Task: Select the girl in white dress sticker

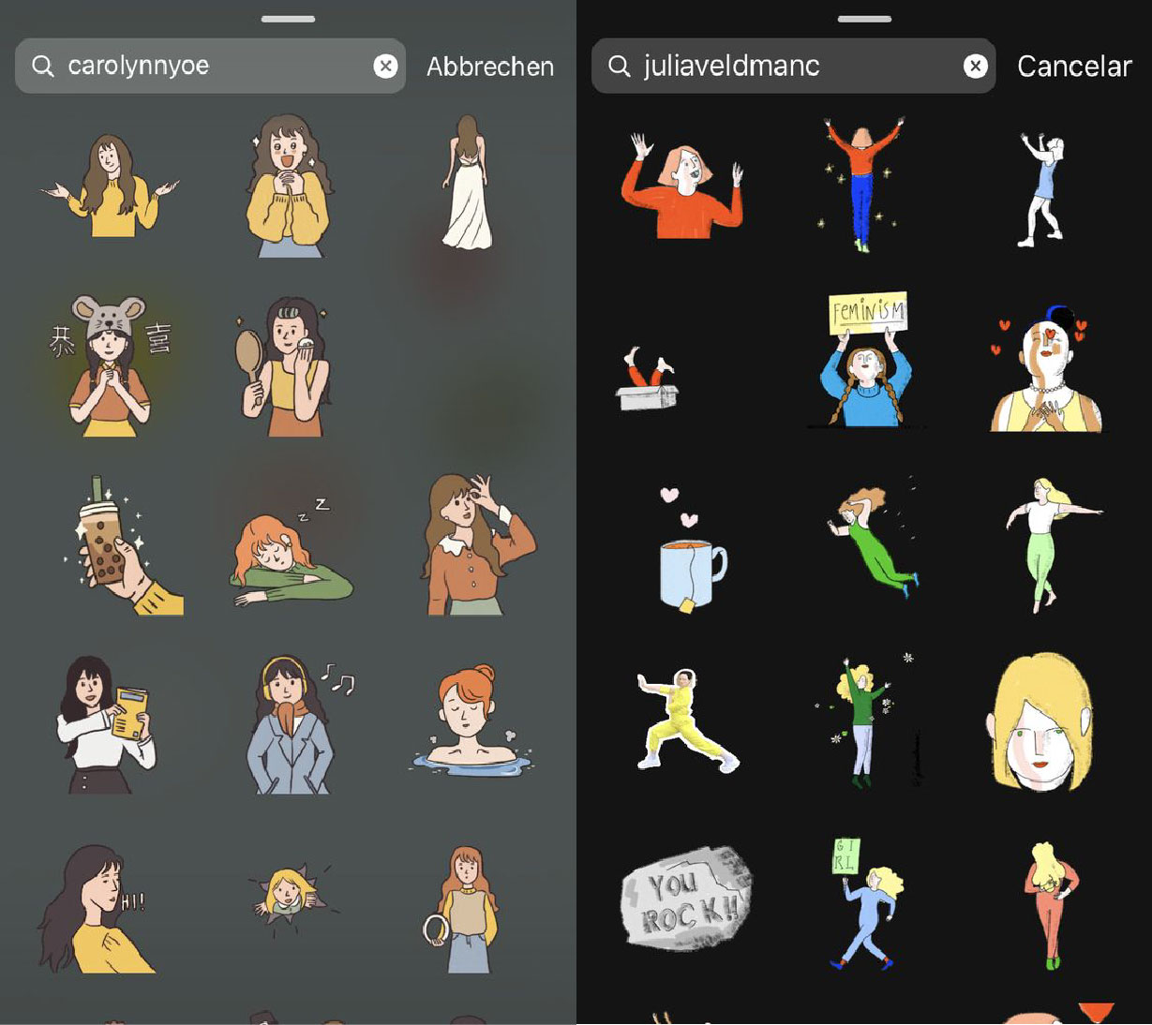Action: (467, 183)
